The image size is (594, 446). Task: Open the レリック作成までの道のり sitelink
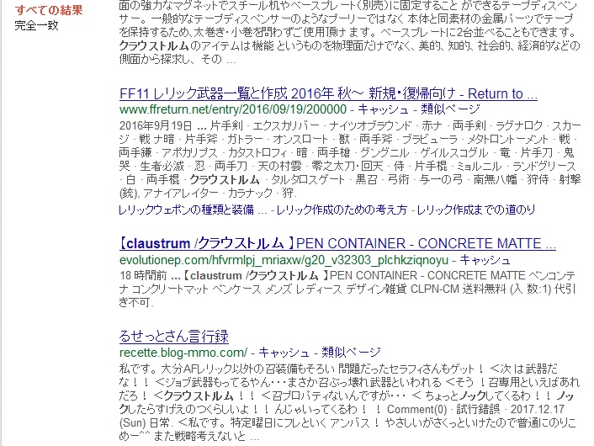pyautogui.click(x=476, y=210)
